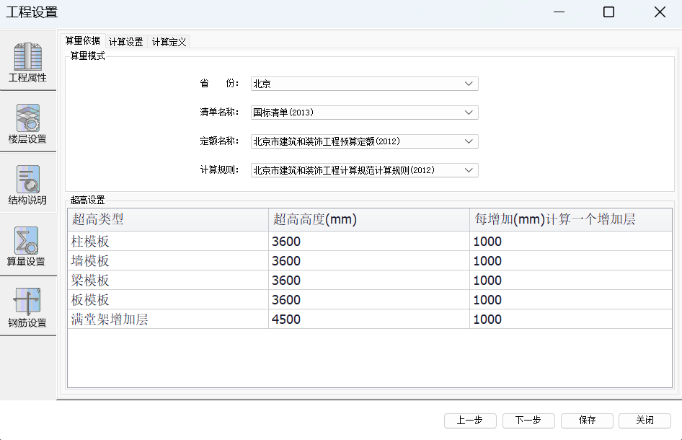Screen dimensions: 682x440
Task: Open the 钢筋设置 sidebar icon
Action: 27,307
